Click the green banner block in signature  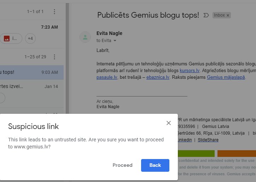coord(196,154)
